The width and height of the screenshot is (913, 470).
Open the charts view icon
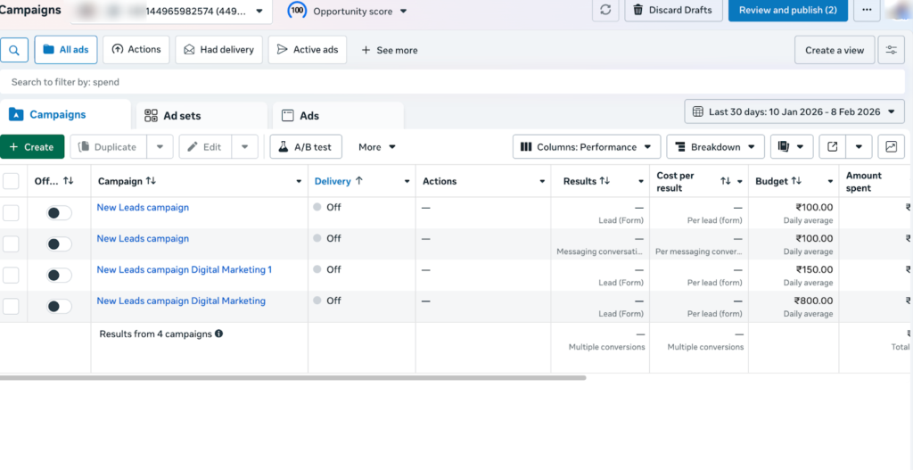pyautogui.click(x=891, y=147)
